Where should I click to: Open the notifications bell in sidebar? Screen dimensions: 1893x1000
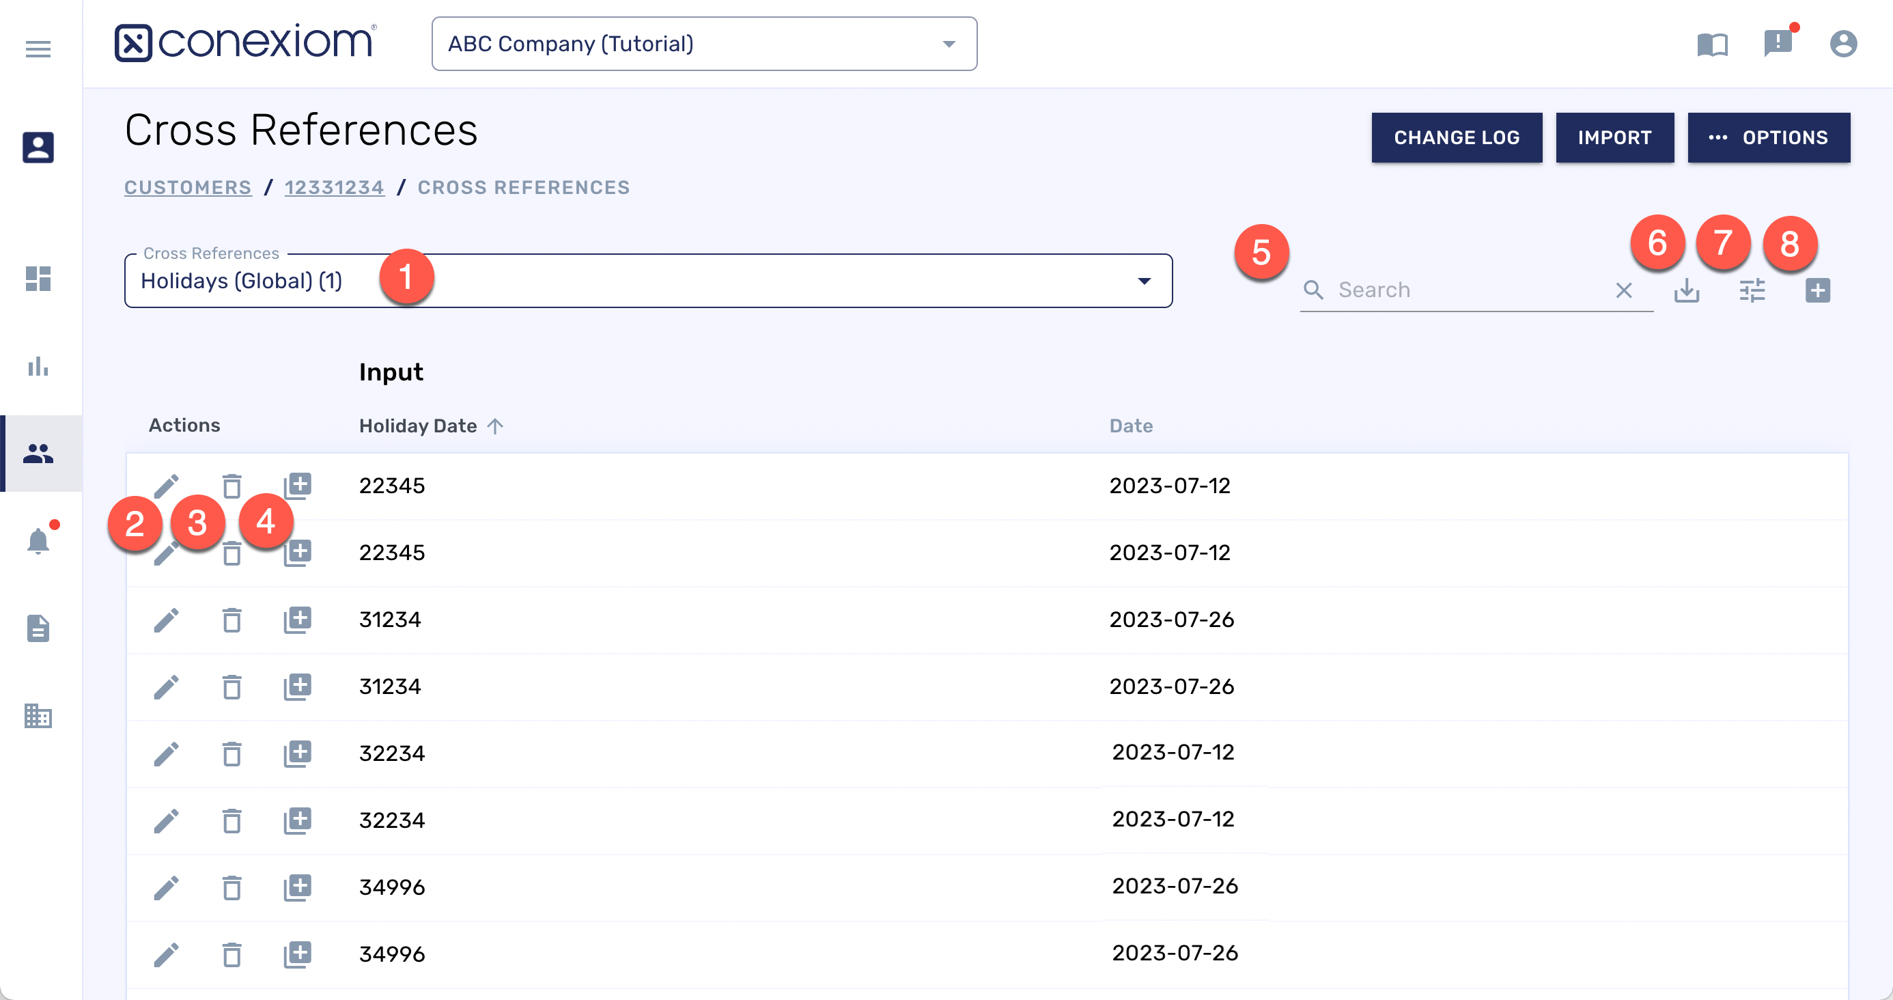[38, 542]
